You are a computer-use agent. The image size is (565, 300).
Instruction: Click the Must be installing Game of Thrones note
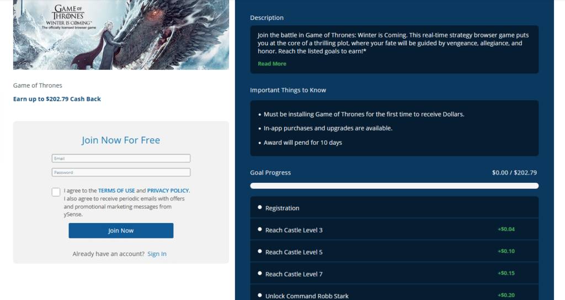(364, 114)
